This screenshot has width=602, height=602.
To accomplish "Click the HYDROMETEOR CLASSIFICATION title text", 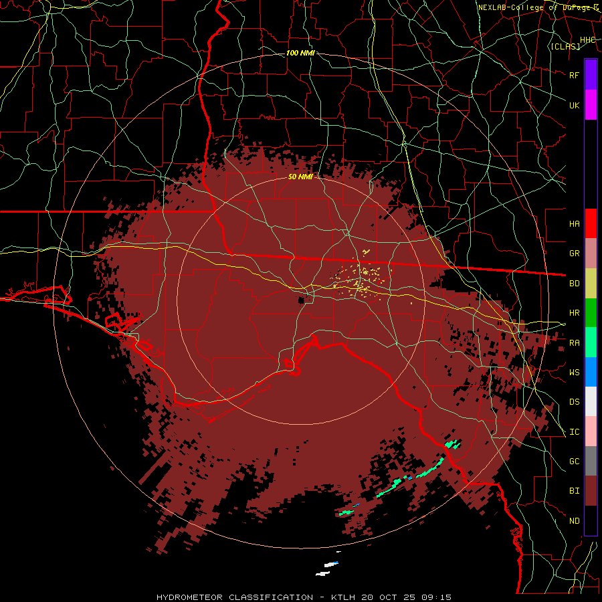I will [x=235, y=597].
